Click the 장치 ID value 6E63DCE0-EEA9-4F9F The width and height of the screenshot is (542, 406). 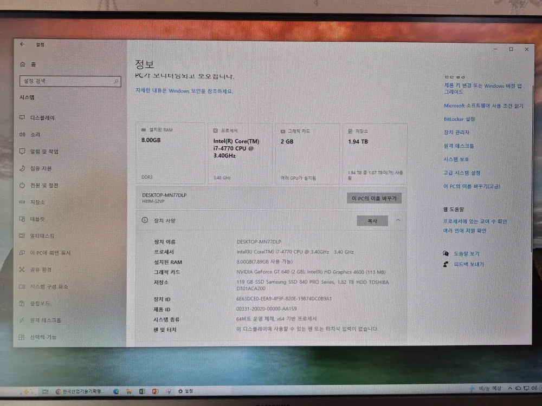pyautogui.click(x=284, y=298)
